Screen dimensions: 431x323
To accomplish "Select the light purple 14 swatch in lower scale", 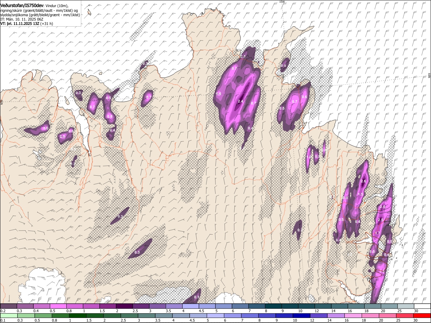I will 336,316.
